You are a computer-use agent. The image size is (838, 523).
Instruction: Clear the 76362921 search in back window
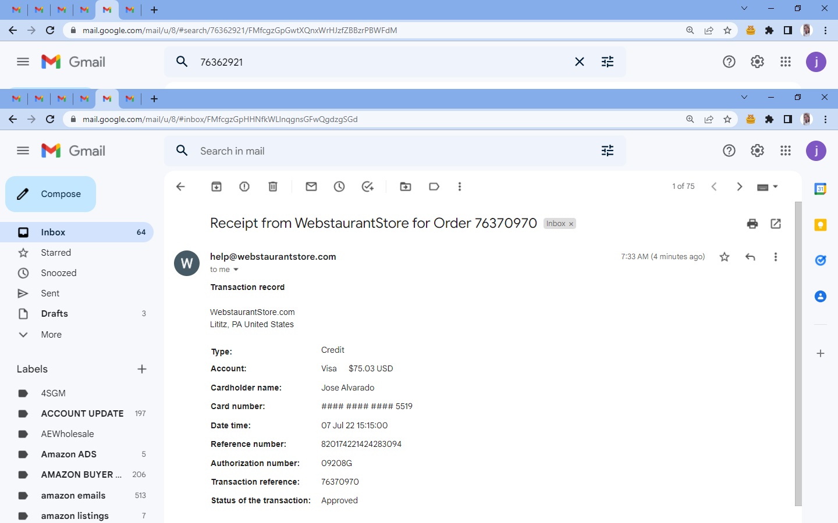580,62
